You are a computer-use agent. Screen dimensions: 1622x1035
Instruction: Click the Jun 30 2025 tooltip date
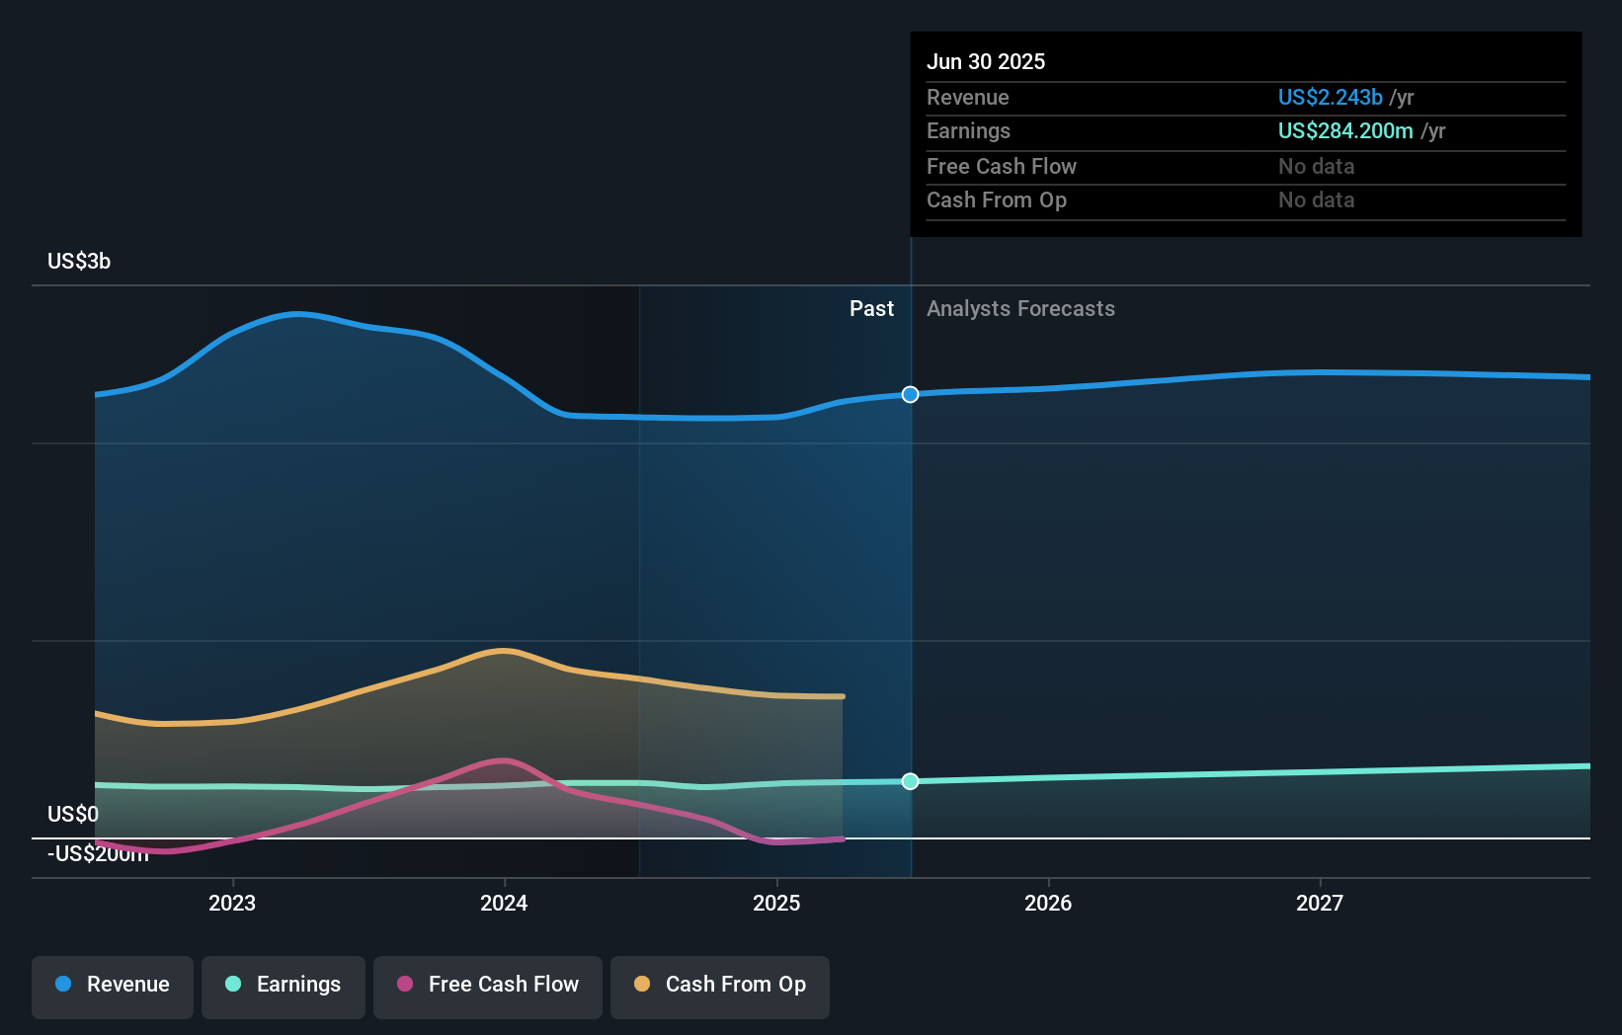click(x=986, y=61)
